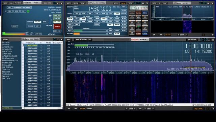This screenshot has height=122, width=216.
Task: Set AGC to FAST
Action: tap(117, 31)
